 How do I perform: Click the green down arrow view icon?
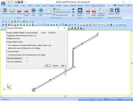point(27,25)
